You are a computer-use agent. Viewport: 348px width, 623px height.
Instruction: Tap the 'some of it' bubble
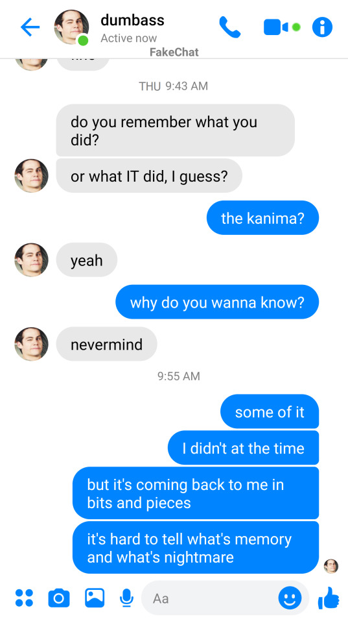pyautogui.click(x=270, y=411)
